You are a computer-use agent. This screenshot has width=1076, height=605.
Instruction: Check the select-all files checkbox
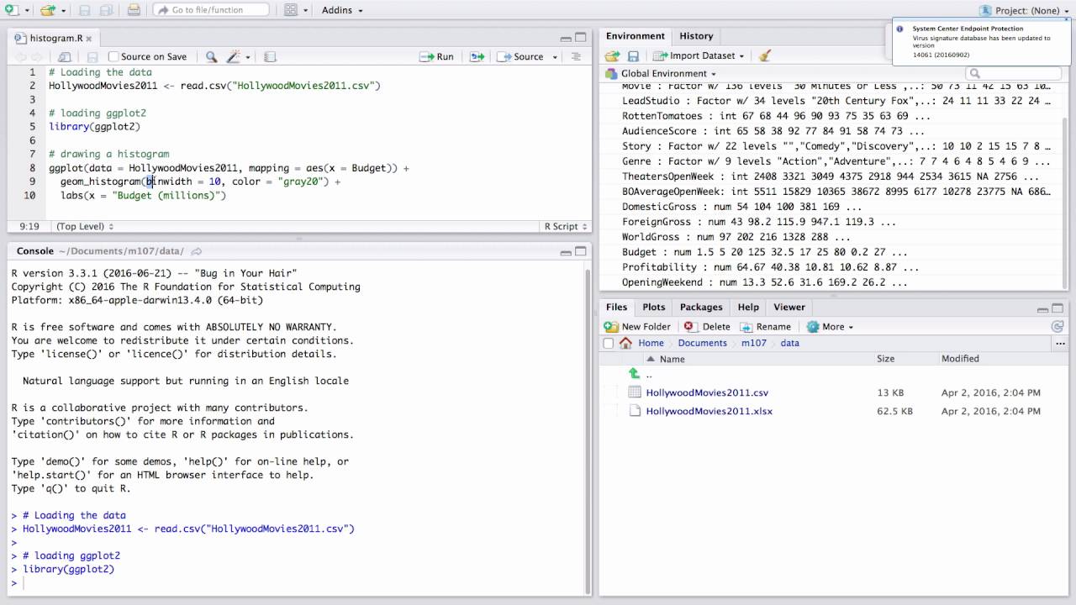(x=609, y=343)
